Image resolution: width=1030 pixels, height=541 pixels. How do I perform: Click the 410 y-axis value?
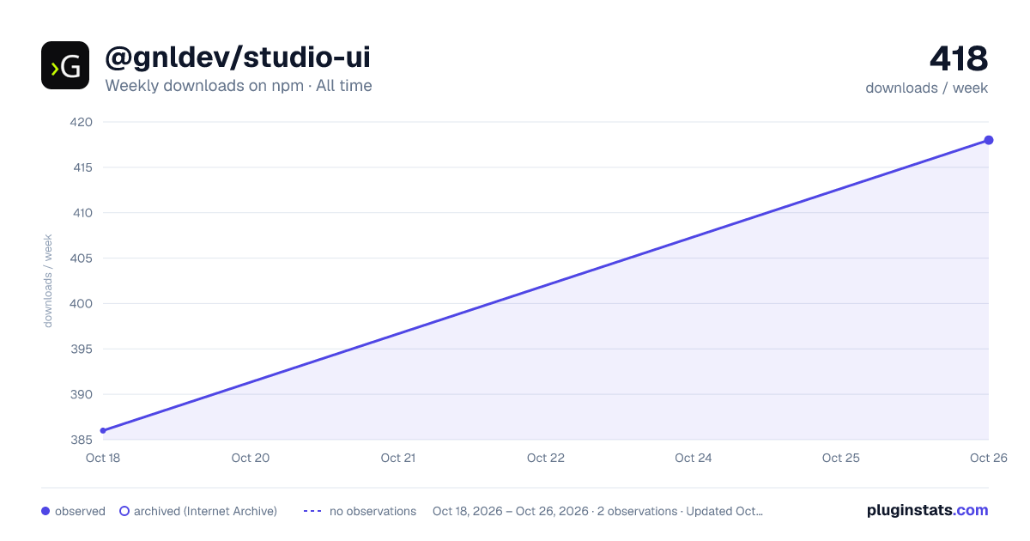click(82, 213)
